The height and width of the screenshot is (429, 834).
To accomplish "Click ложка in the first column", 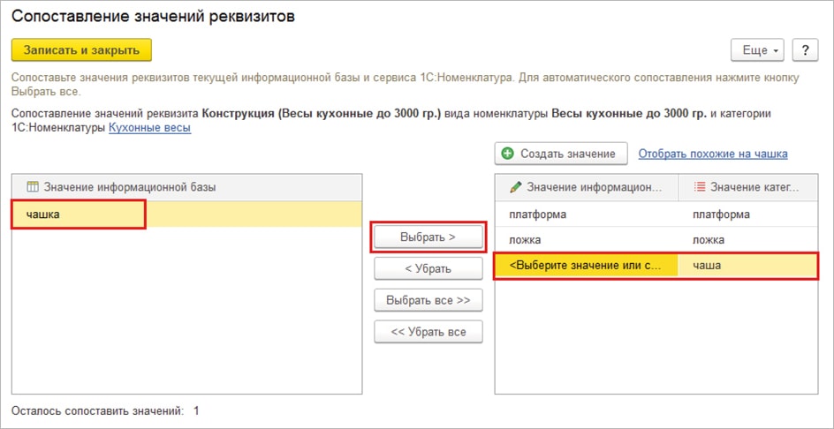I will tap(525, 240).
